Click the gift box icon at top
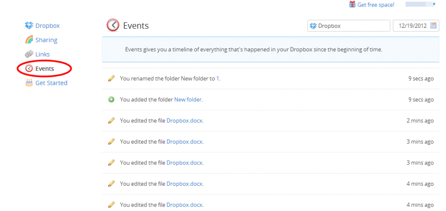The height and width of the screenshot is (211, 446). tap(352, 4)
